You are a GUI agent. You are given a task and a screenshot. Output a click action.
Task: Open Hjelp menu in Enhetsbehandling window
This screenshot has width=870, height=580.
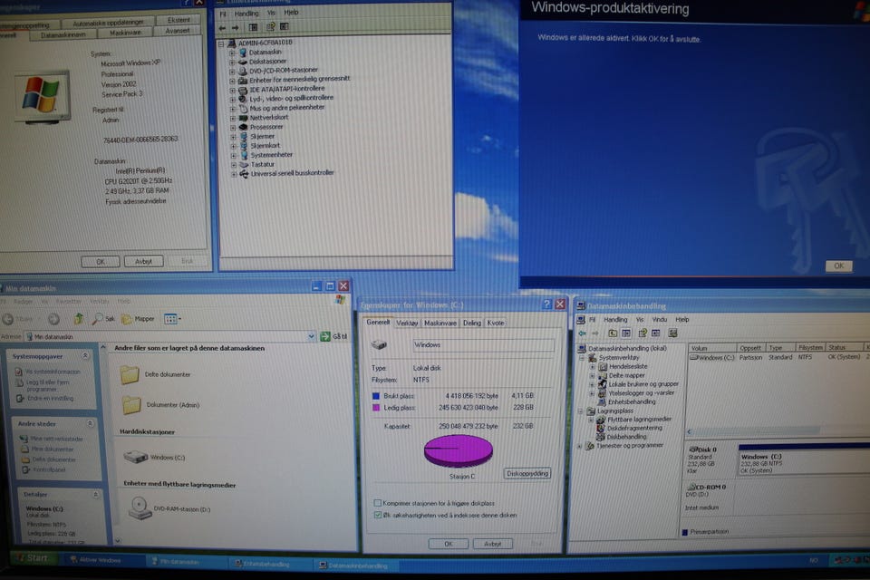coord(291,12)
